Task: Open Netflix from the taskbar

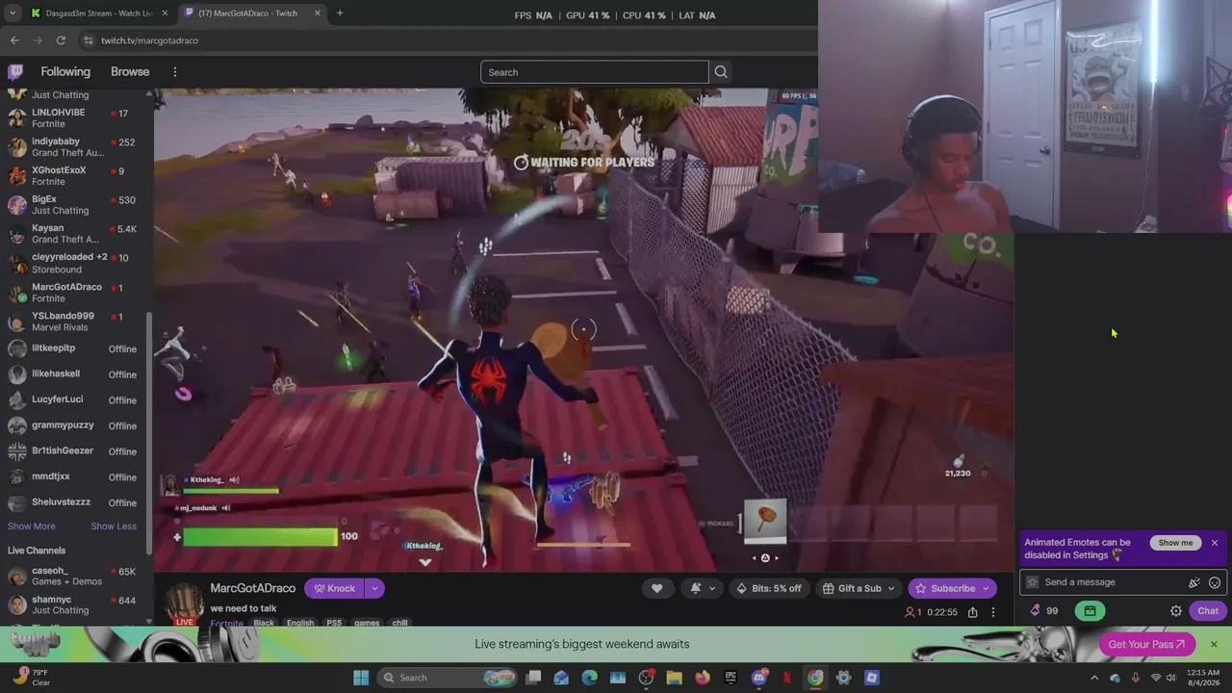Action: (787, 678)
